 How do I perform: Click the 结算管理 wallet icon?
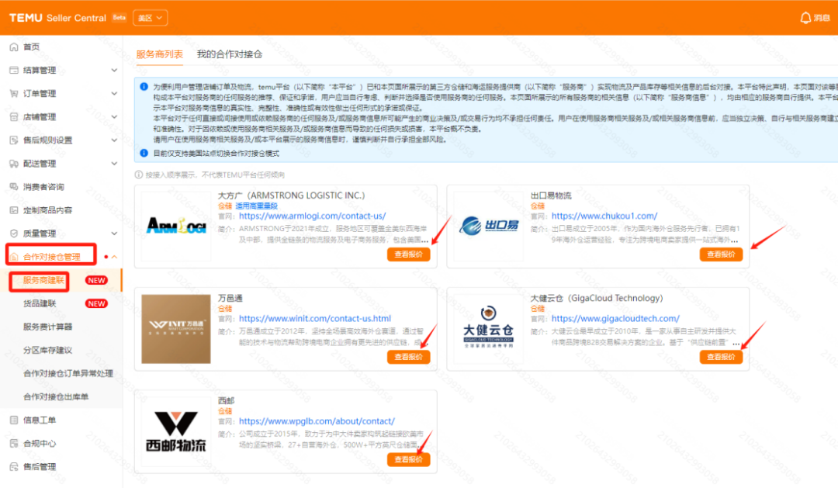[x=14, y=70]
